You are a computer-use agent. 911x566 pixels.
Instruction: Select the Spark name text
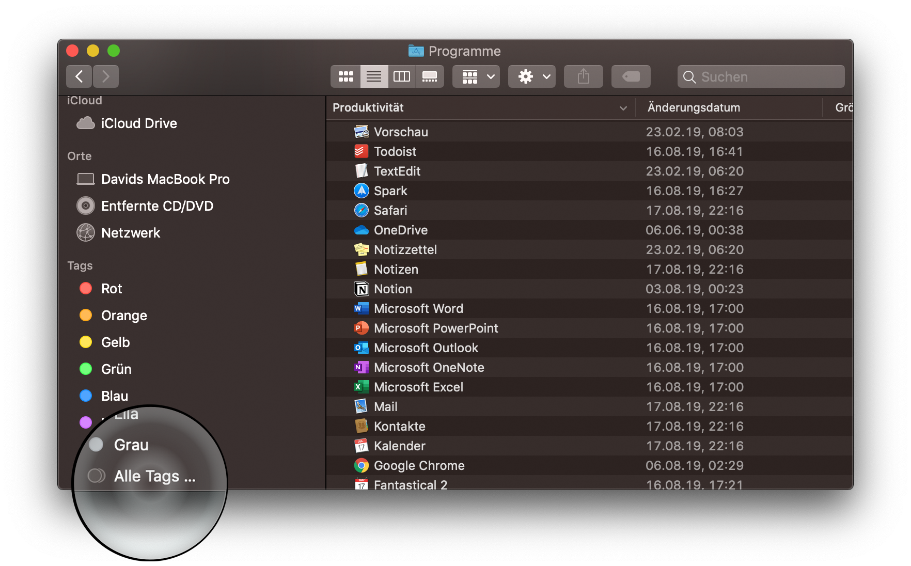click(390, 191)
